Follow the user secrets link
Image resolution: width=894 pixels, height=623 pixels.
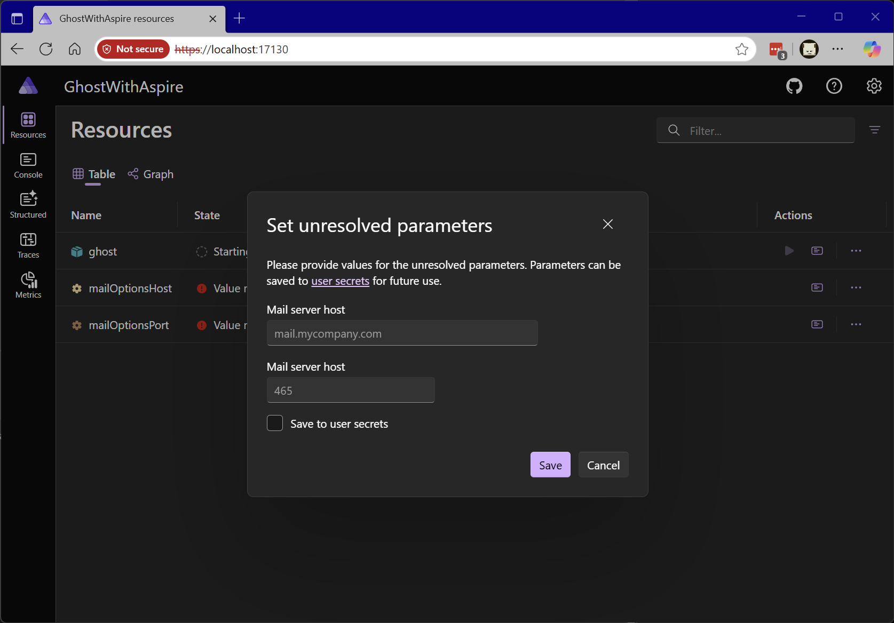(x=340, y=281)
